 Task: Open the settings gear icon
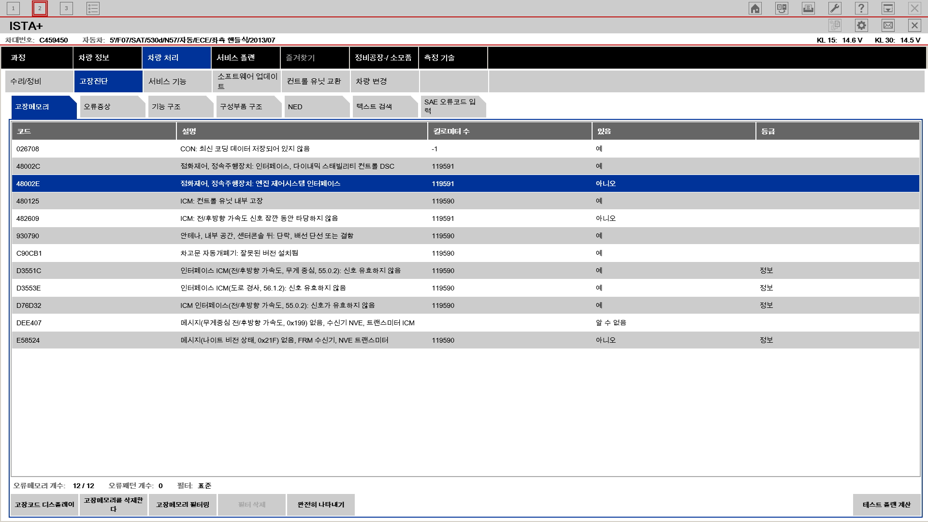861,26
